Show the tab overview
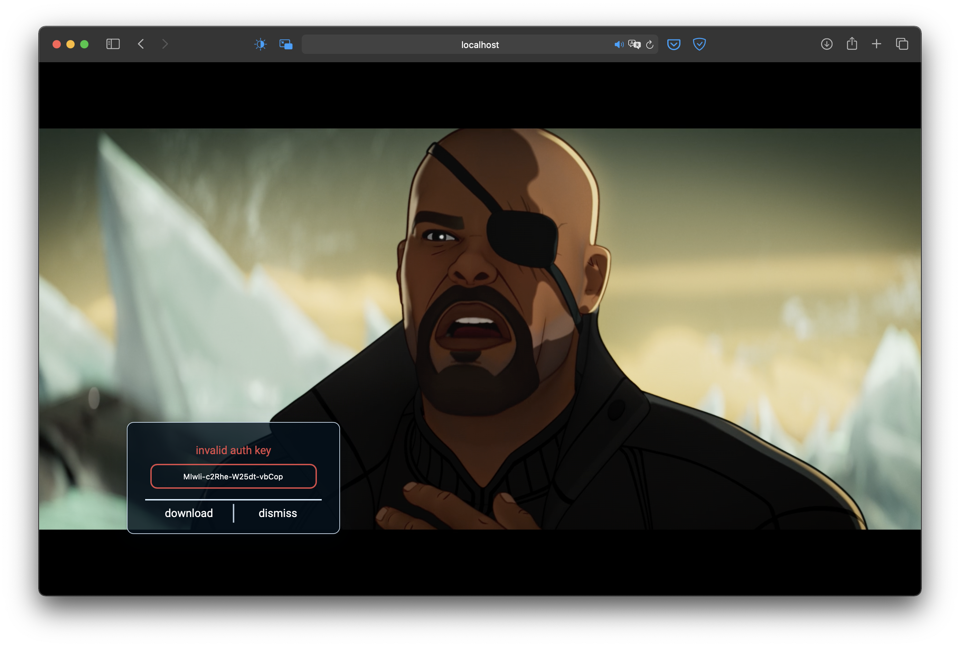This screenshot has height=647, width=960. click(902, 44)
